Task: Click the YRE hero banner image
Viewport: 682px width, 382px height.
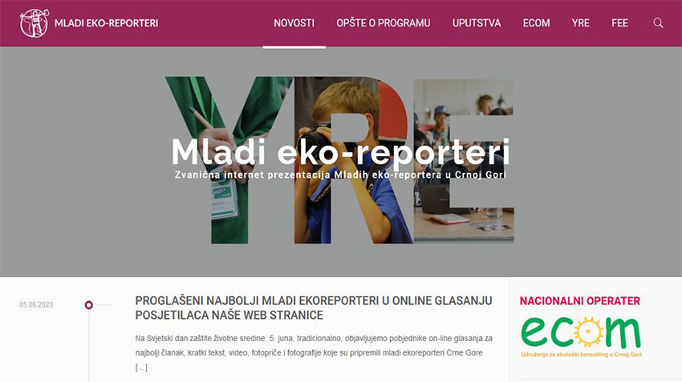Action: (341, 161)
